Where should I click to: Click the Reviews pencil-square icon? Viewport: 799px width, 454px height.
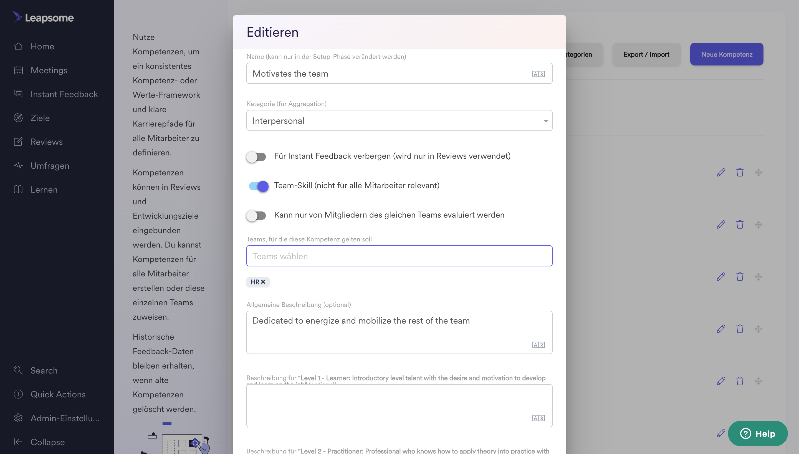pos(18,142)
